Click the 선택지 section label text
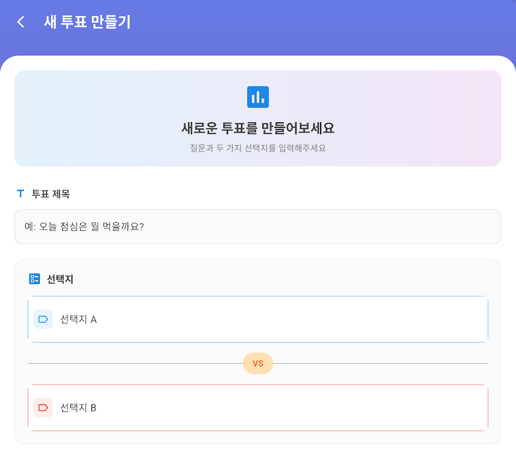Screen dimensions: 516x457 pyautogui.click(x=60, y=279)
